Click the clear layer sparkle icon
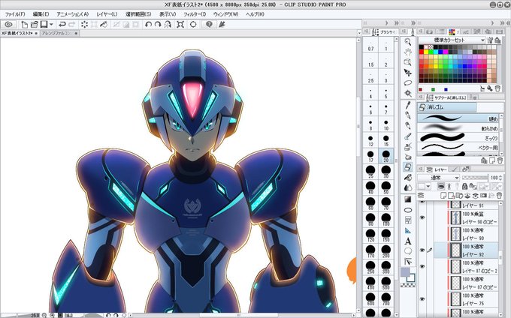This screenshot has width=511, height=318. (x=84, y=25)
